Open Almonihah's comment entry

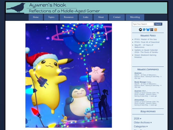[x=147, y=102]
